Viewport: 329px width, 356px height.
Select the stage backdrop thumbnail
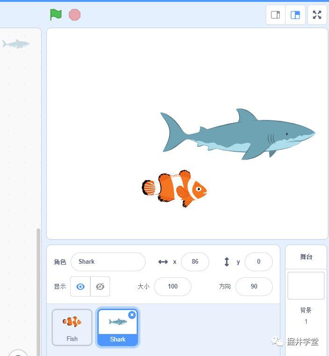coord(306,286)
